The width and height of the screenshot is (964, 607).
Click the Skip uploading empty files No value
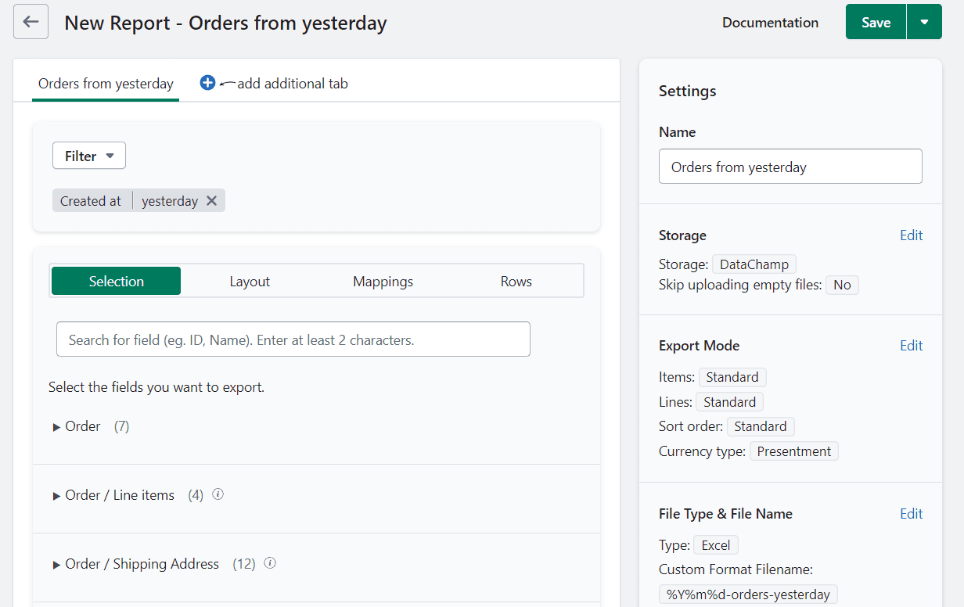point(842,285)
